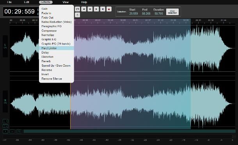Click the selection End value 88.268

click(x=146, y=14)
